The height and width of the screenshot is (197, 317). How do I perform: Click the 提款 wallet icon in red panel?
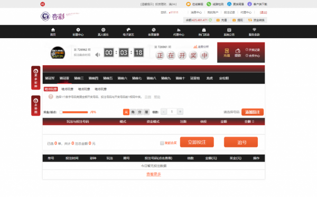pos(238,51)
